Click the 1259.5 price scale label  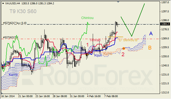pyautogui.click(x=165, y=47)
